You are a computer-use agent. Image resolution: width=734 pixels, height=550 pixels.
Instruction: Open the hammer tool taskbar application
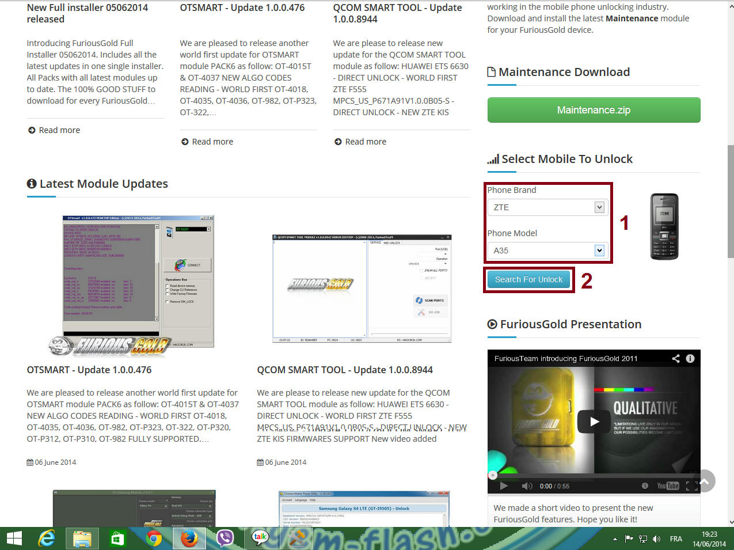296,538
